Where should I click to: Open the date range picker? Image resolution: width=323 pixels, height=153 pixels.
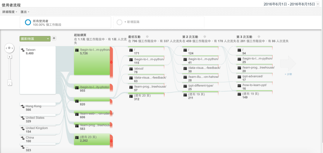(x=292, y=4)
